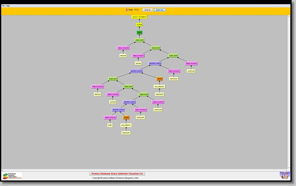
Task: Click the institute emblem at bottom right
Action: click(x=284, y=175)
